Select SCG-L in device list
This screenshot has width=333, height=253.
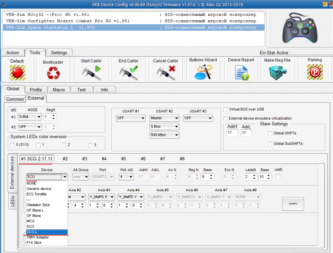[47, 232]
